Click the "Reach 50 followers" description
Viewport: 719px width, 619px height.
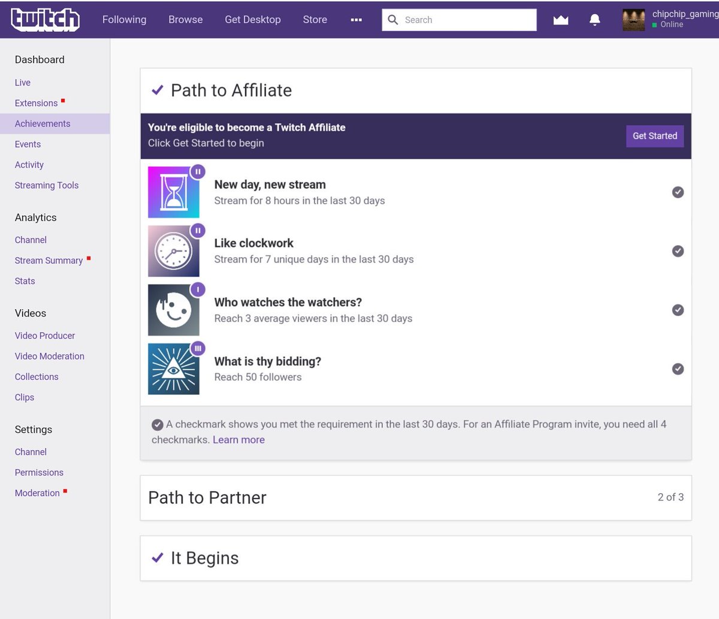(x=258, y=377)
